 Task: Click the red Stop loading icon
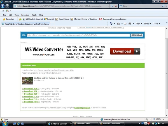pyautogui.click(x=116, y=6)
